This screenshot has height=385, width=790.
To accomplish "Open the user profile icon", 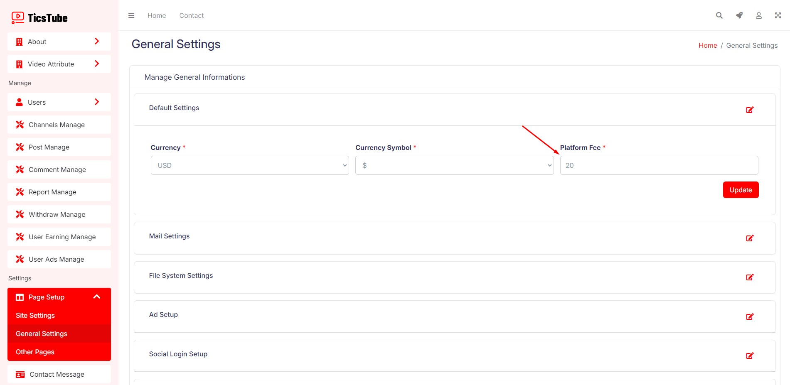I will (x=759, y=15).
